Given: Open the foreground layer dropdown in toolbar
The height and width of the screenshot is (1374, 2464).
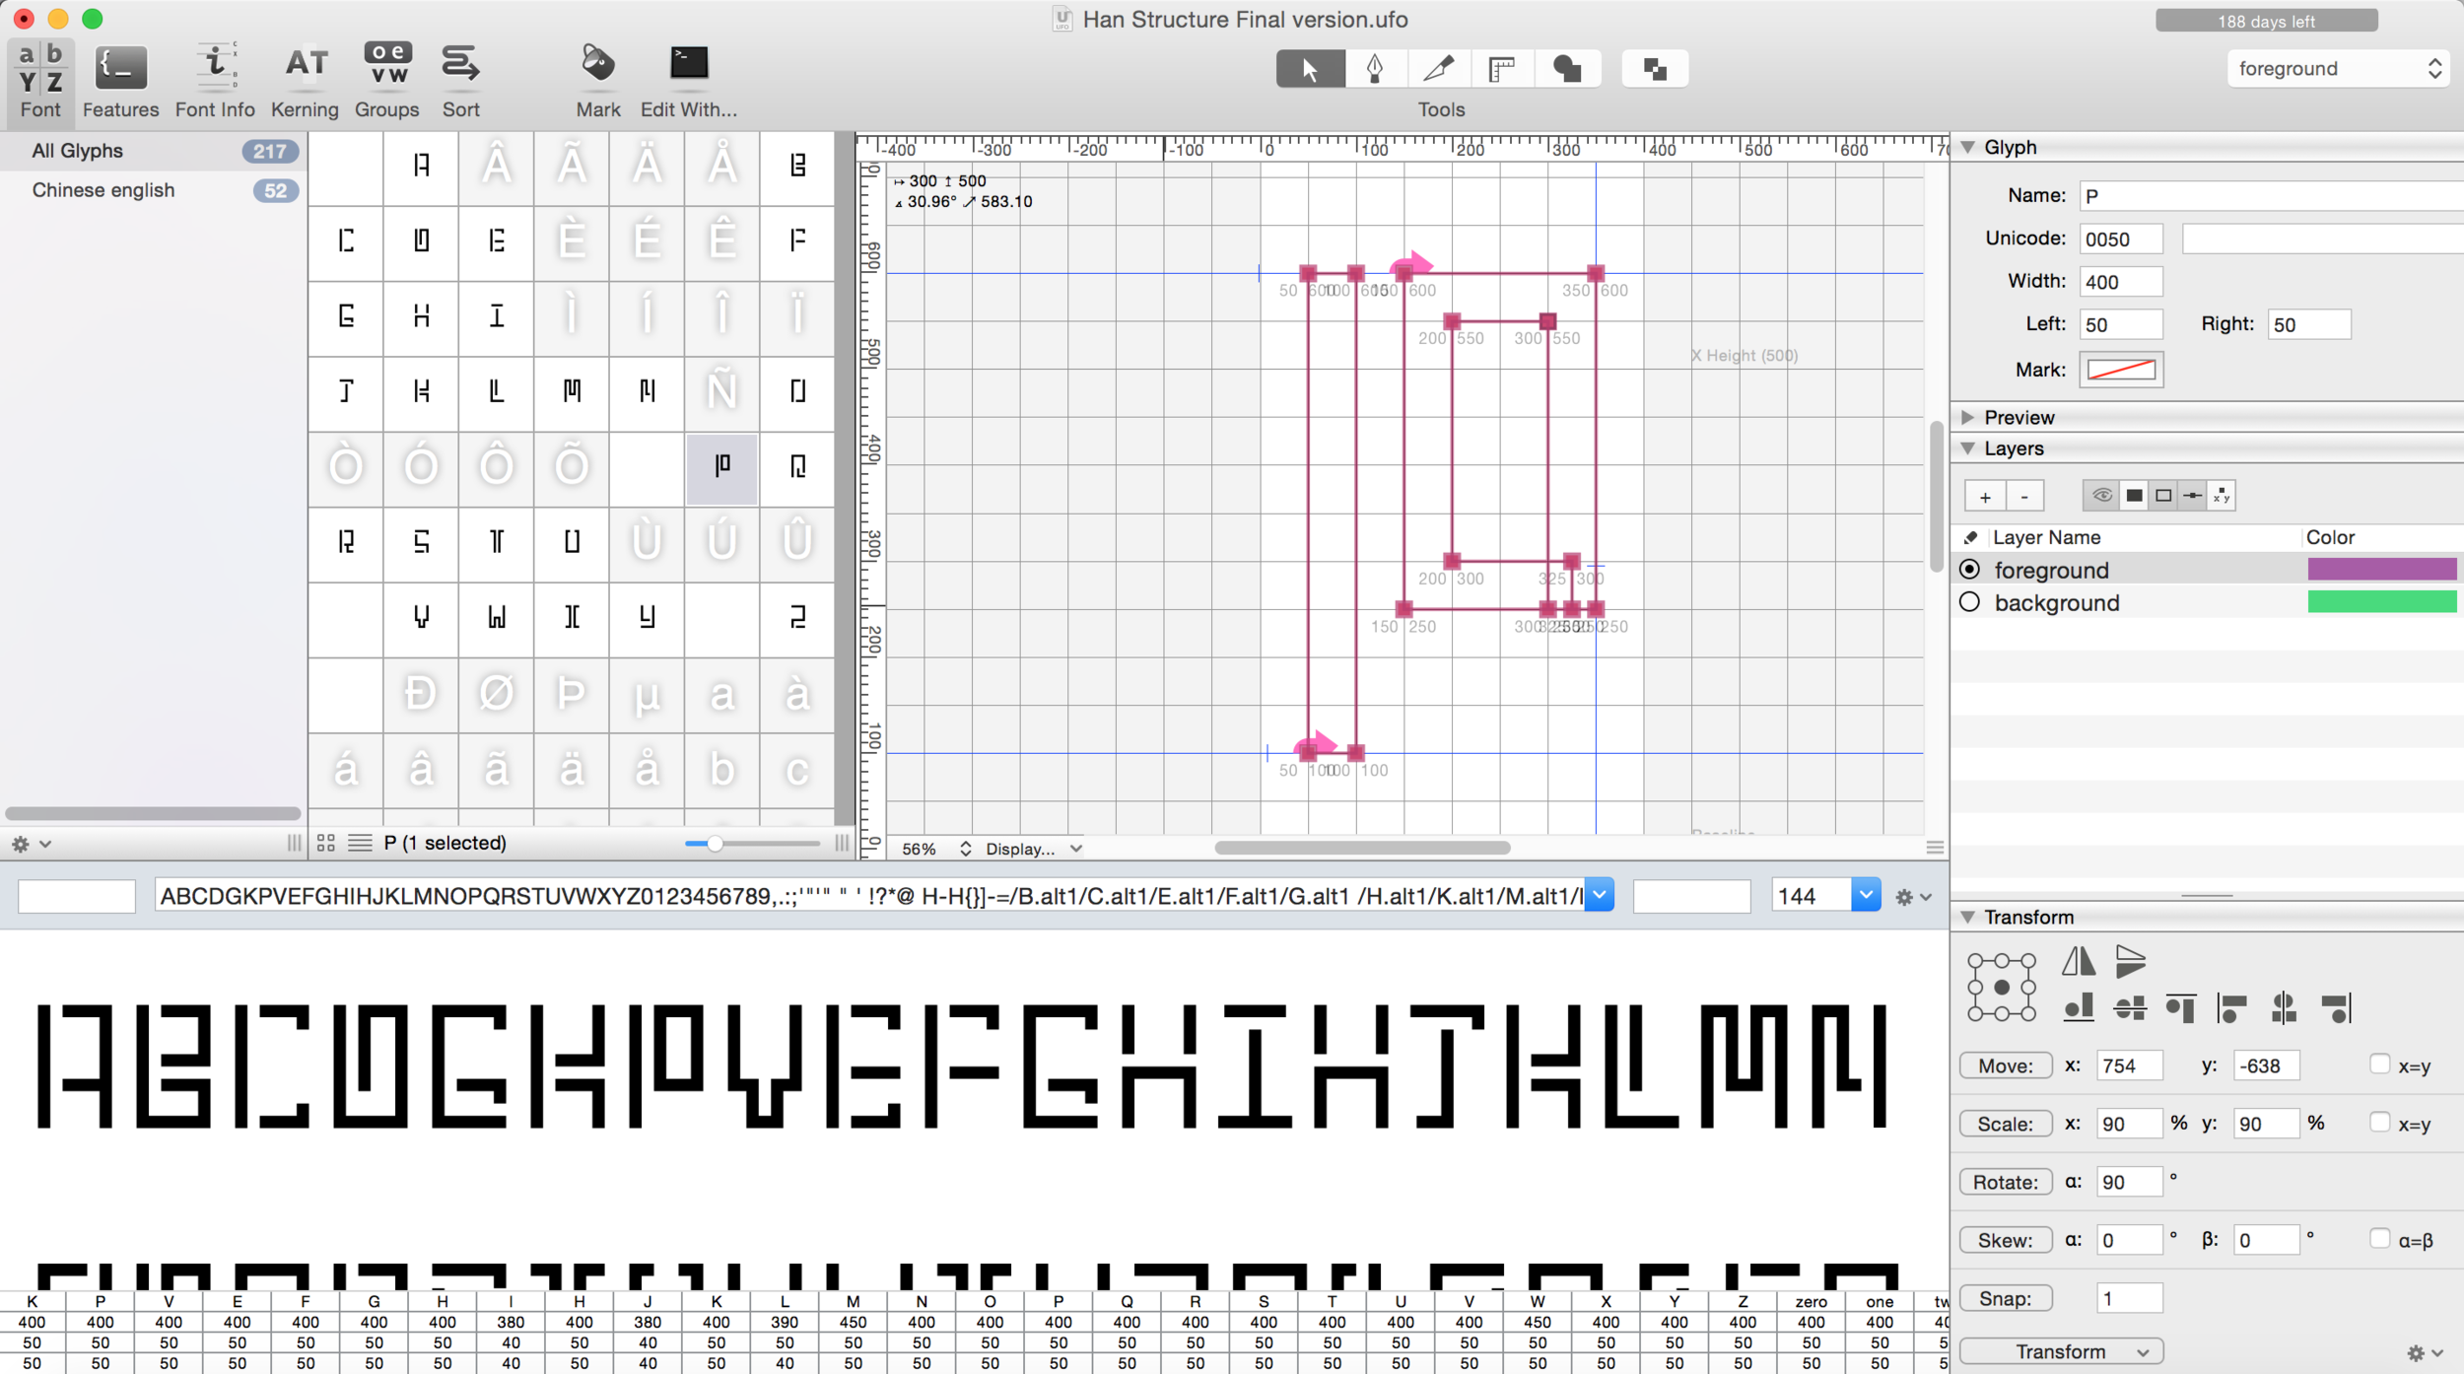Looking at the screenshot, I should click(2338, 68).
